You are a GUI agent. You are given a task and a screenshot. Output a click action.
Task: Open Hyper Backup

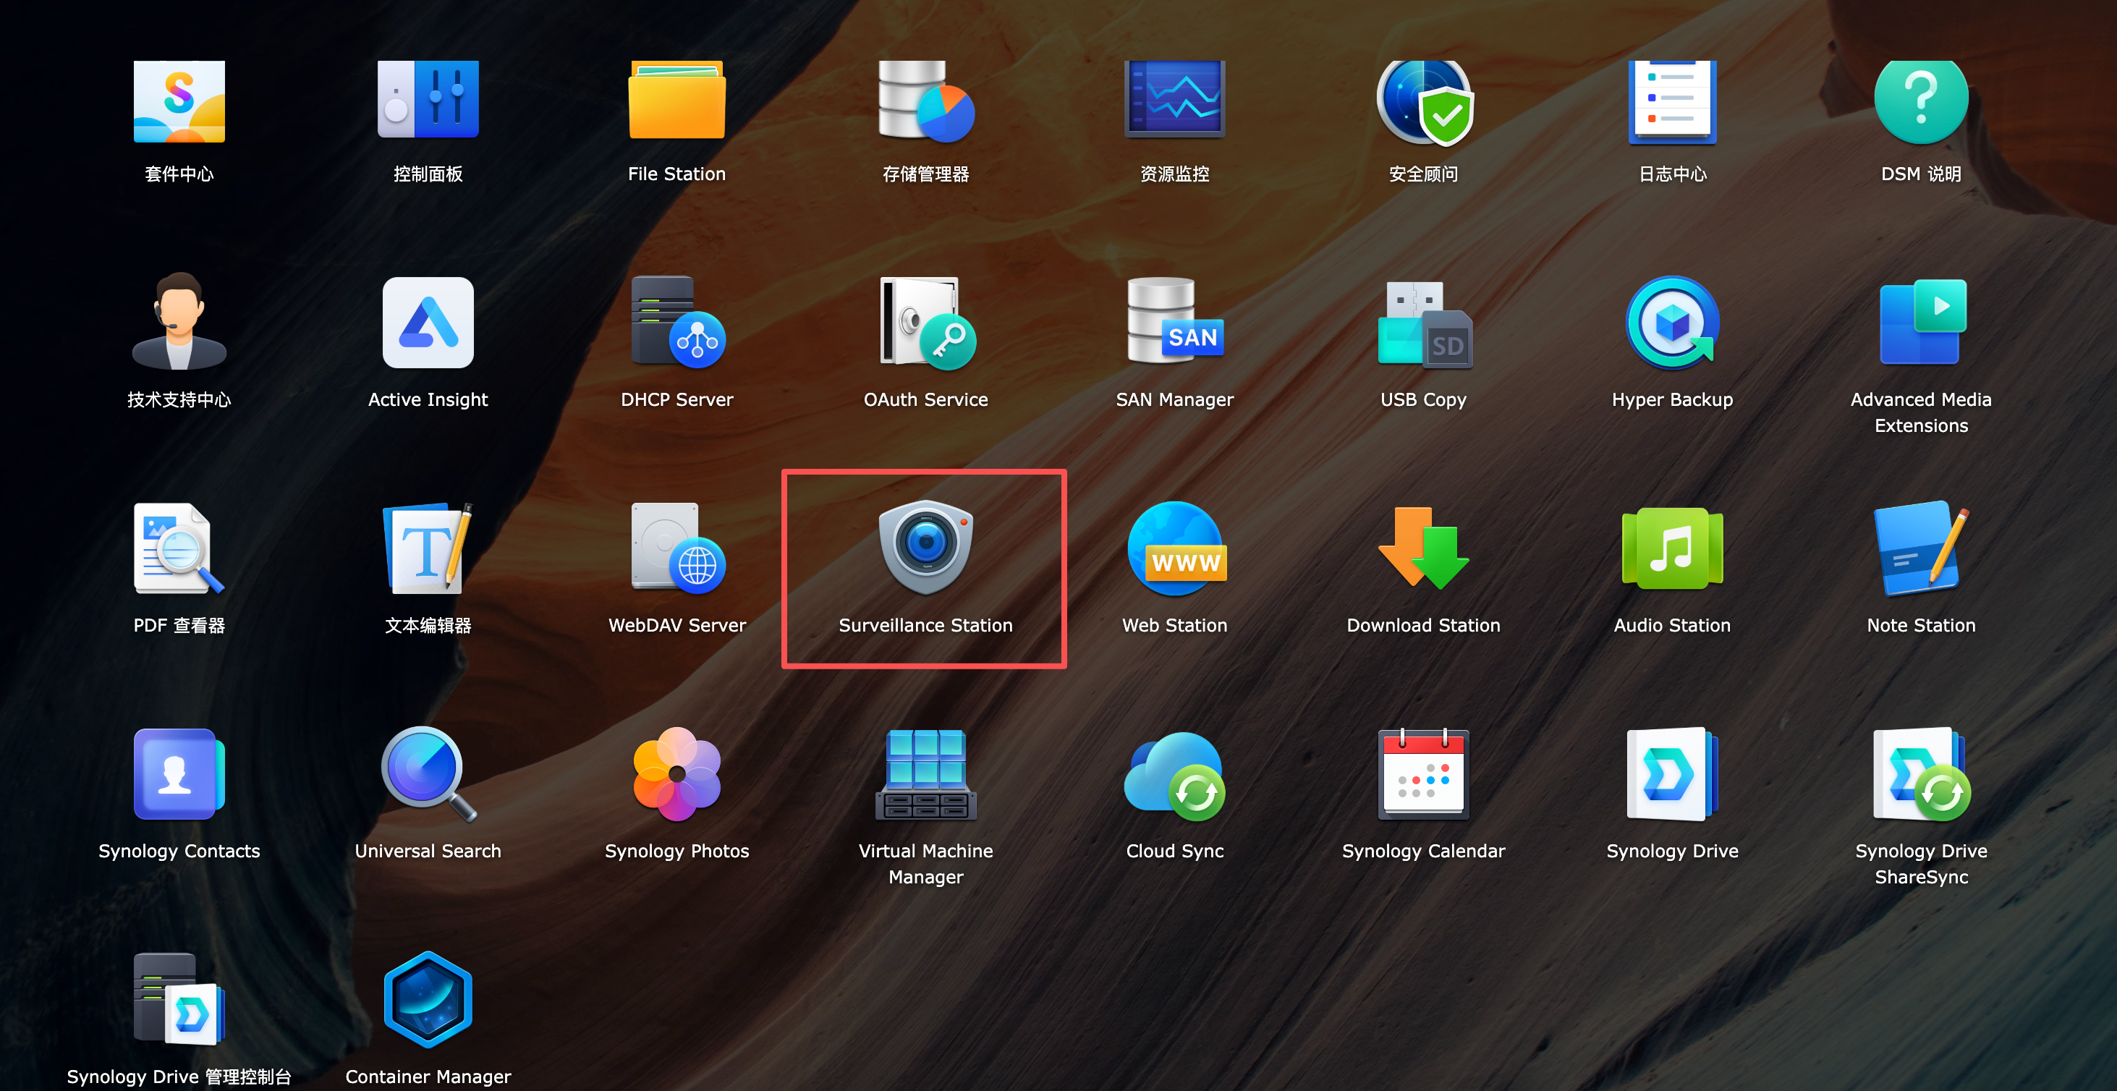click(x=1671, y=323)
